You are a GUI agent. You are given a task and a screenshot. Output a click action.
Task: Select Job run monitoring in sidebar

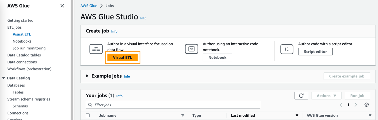pyautogui.click(x=29, y=48)
